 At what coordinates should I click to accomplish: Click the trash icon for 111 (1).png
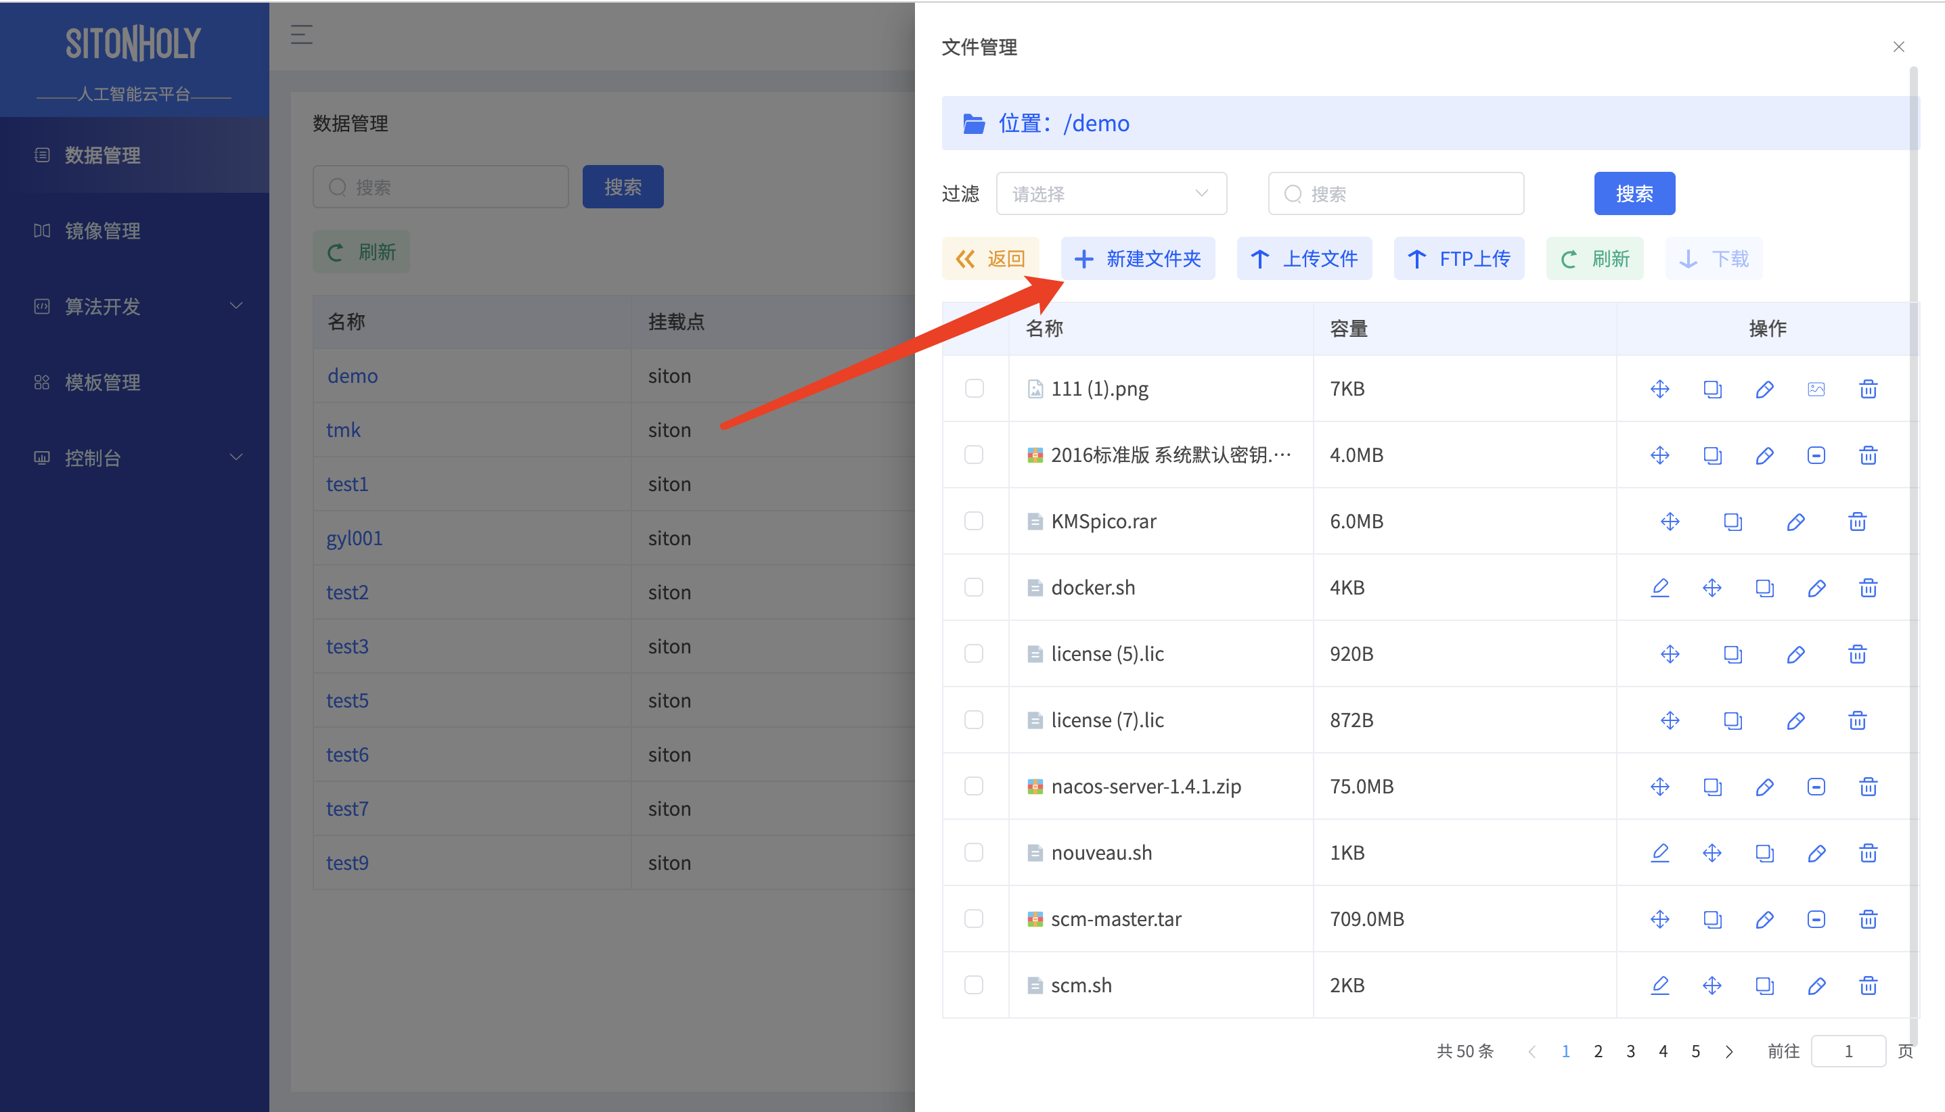1868,389
